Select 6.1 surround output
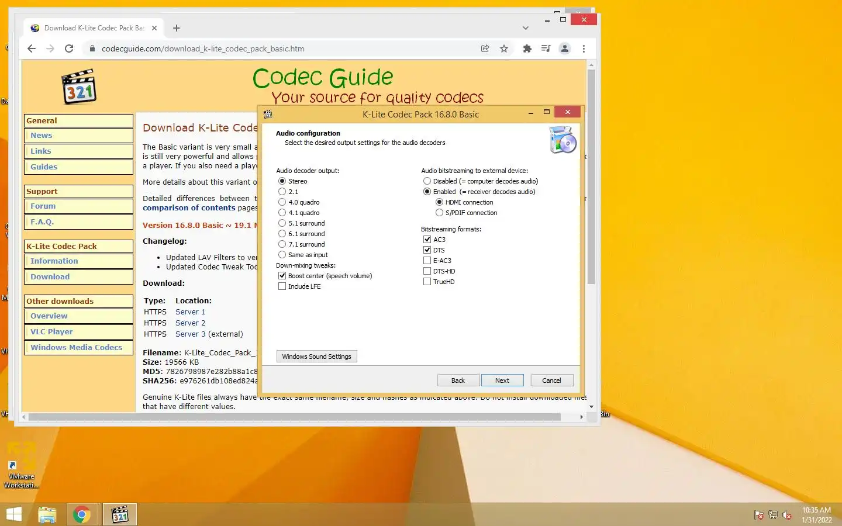The height and width of the screenshot is (526, 842). (302, 234)
